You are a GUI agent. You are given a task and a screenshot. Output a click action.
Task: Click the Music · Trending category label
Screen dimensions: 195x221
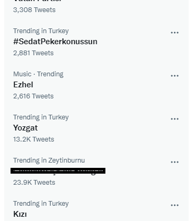pyautogui.click(x=38, y=74)
